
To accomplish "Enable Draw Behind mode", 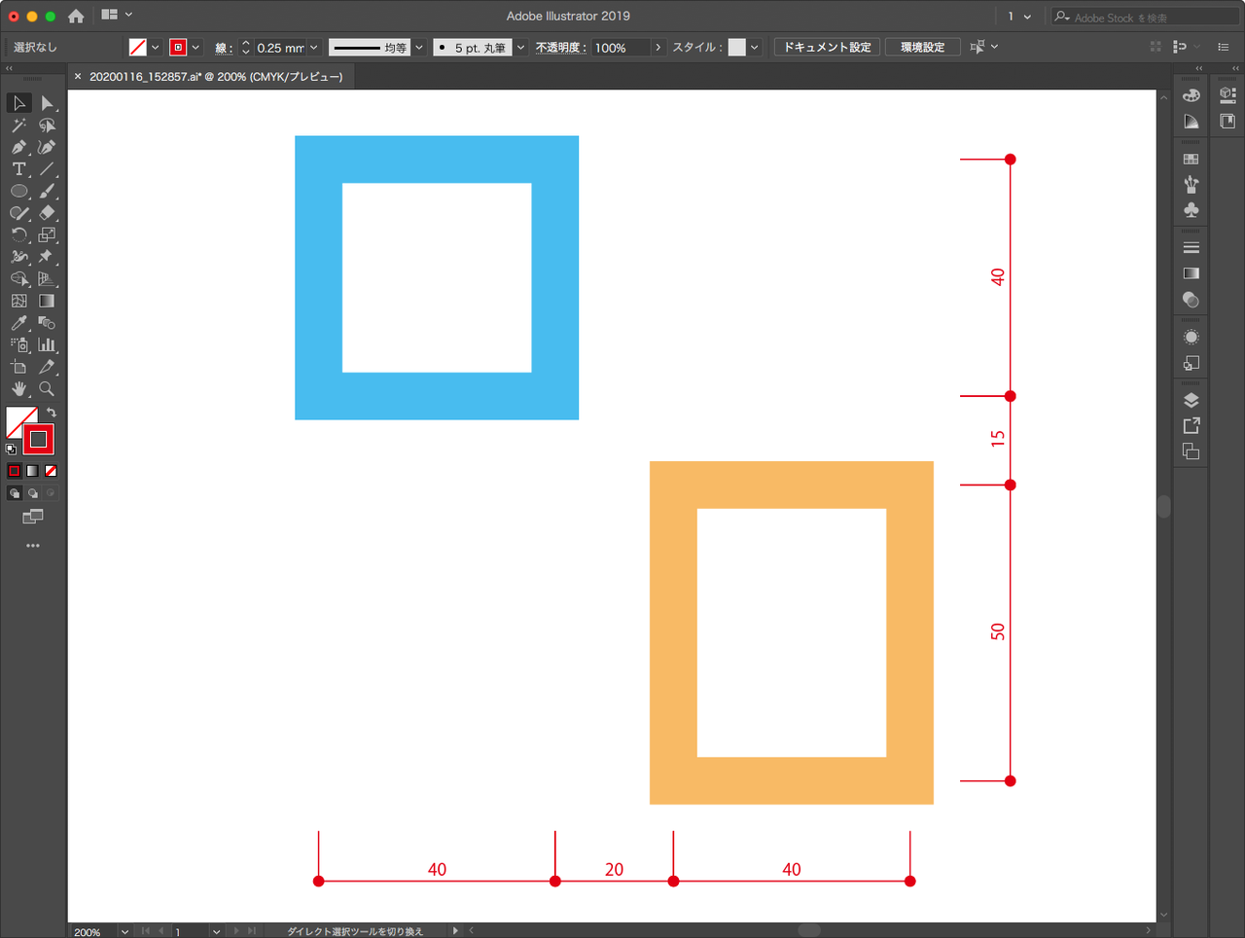I will click(x=32, y=493).
